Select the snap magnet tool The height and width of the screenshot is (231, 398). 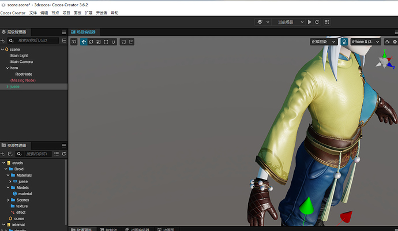[x=113, y=42]
